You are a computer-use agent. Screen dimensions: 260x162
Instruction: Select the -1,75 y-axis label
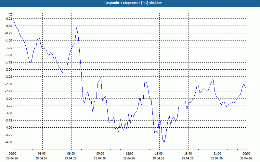[x=9, y=62]
